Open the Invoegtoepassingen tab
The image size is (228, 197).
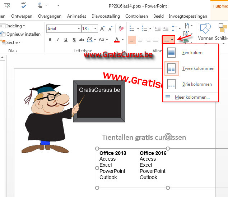tap(188, 16)
